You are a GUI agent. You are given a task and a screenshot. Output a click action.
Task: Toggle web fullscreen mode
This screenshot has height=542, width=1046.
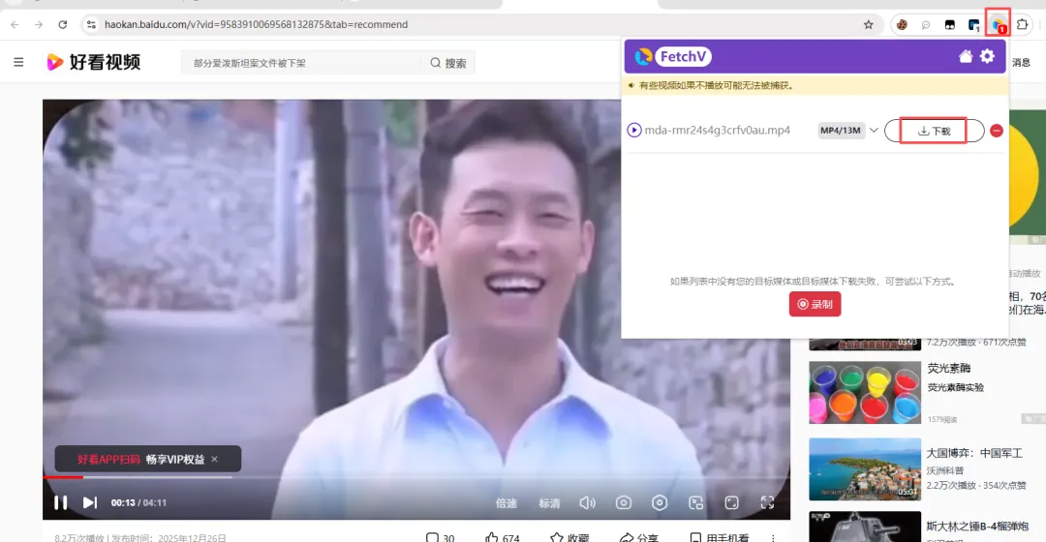732,502
